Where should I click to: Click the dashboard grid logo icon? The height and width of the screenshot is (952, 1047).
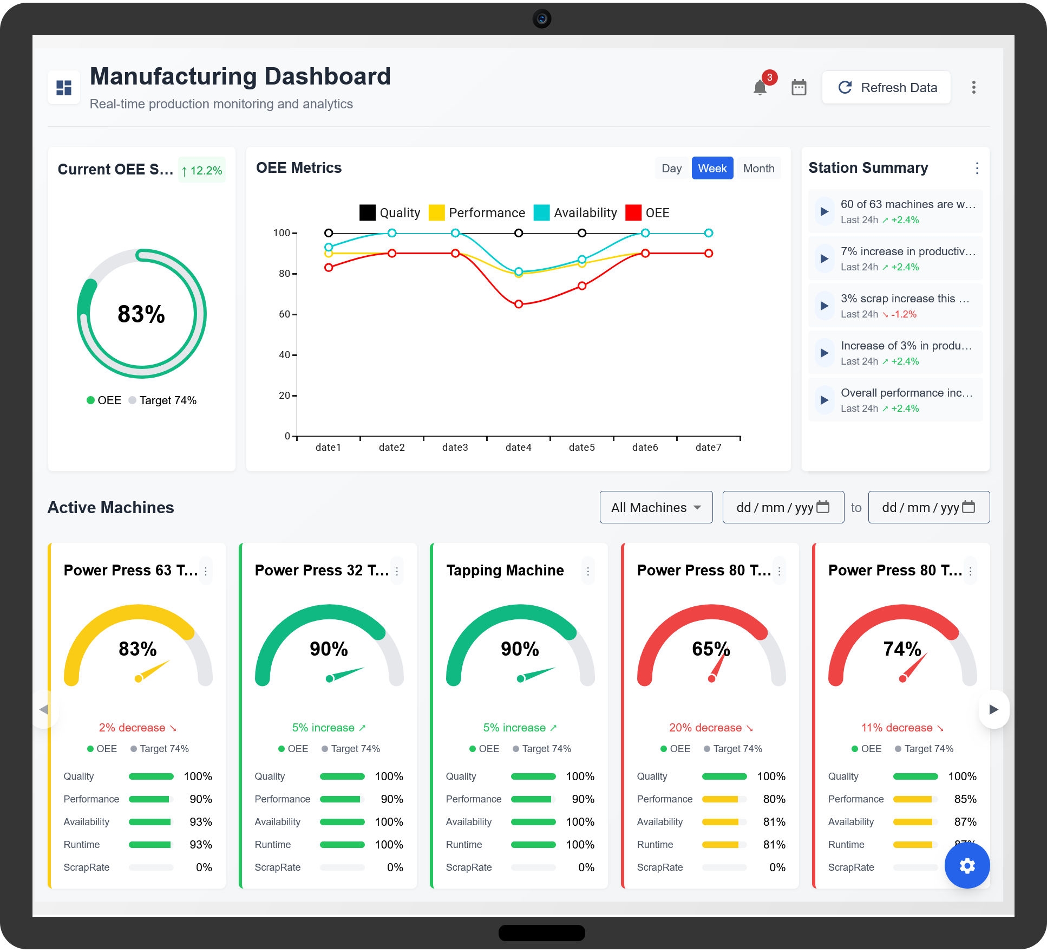coord(64,87)
